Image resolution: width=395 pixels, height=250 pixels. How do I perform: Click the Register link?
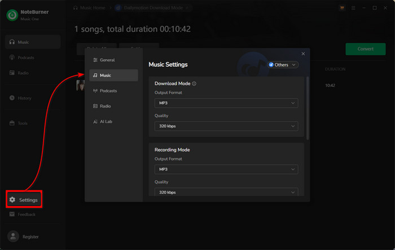[30, 236]
